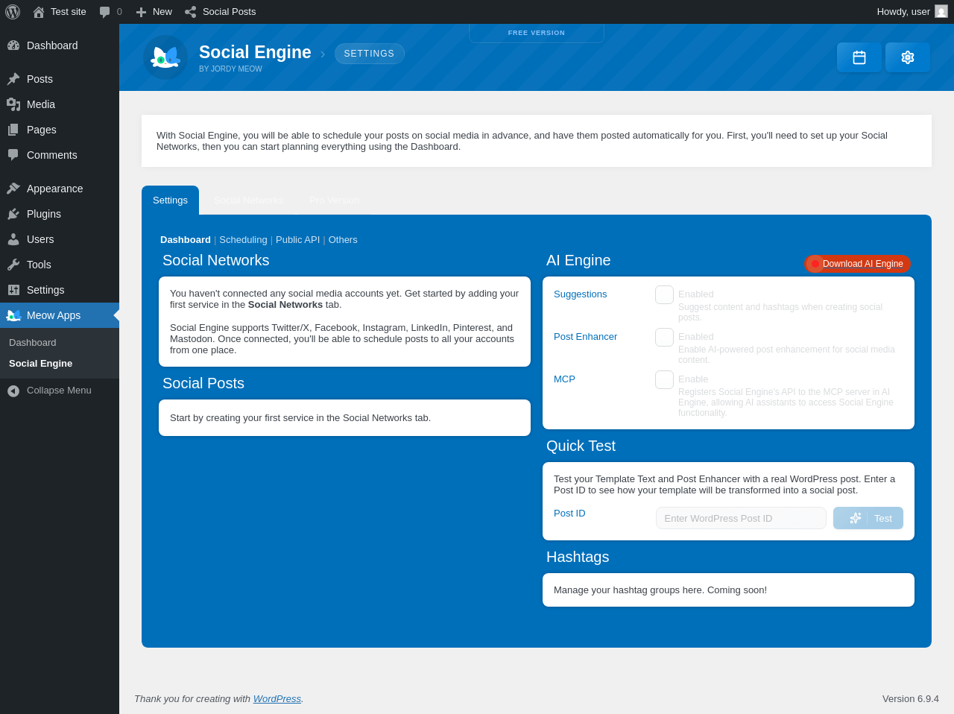Click the Download AI Engine button
This screenshot has width=954, height=714.
click(x=857, y=264)
